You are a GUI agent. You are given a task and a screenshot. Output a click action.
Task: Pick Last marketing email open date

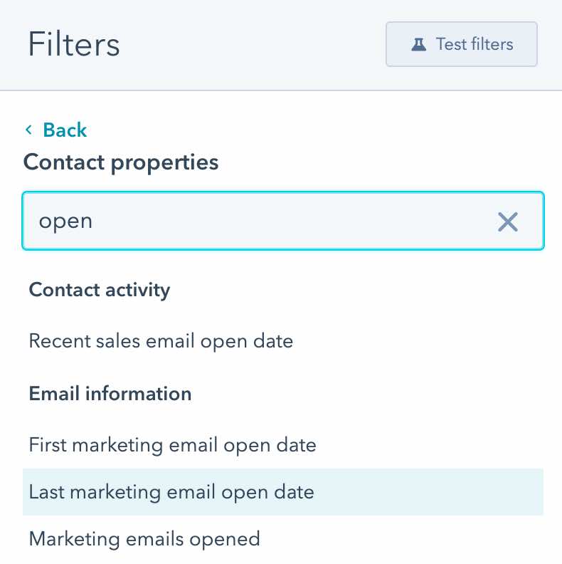click(171, 492)
